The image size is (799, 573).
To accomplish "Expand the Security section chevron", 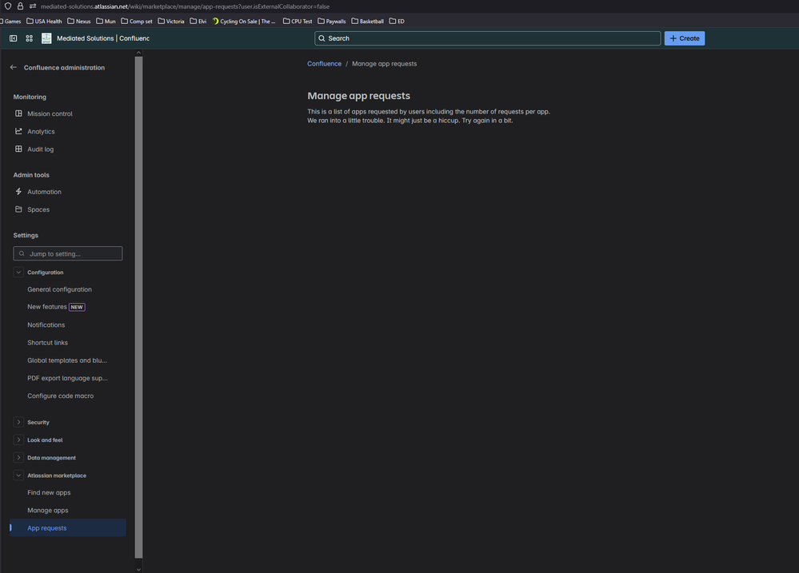I will [18, 422].
